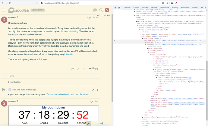Screen dimensions: 208x126
Task: View edit history pencil on Jul 12 post
Action: (x=89, y=18)
